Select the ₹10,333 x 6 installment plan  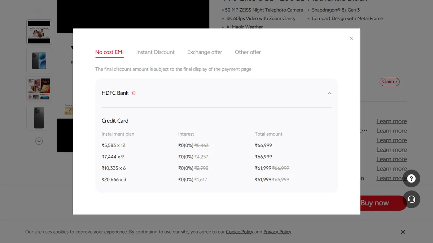pyautogui.click(x=114, y=168)
